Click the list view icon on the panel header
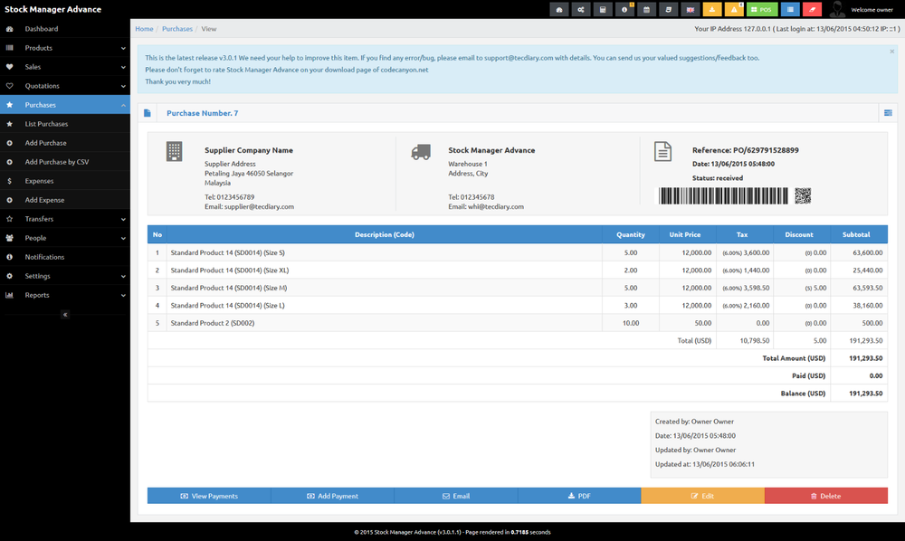Screen dimensions: 905x541 [x=888, y=112]
